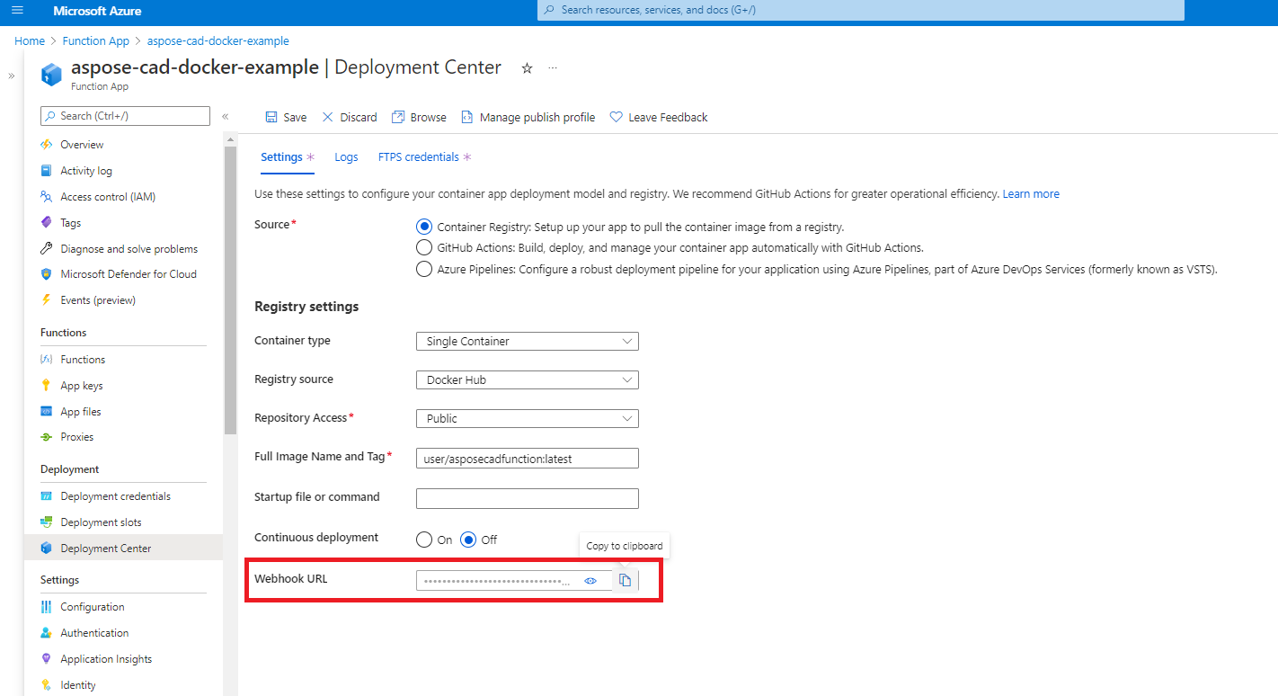The image size is (1278, 696).
Task: Click Leave Feedback
Action: 659,118
